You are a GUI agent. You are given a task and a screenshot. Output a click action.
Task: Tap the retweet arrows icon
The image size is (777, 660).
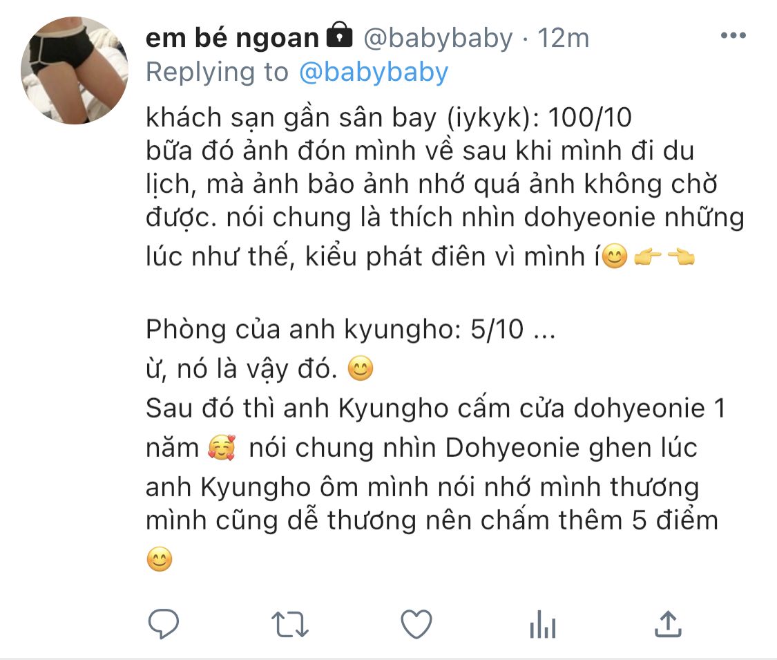coord(290,624)
